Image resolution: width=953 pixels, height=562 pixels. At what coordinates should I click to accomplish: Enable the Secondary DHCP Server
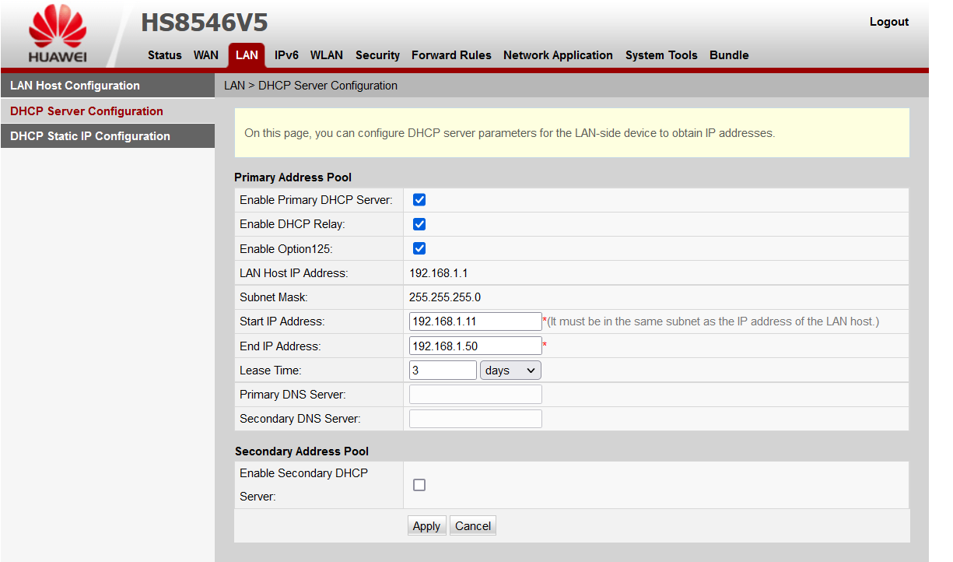(419, 484)
